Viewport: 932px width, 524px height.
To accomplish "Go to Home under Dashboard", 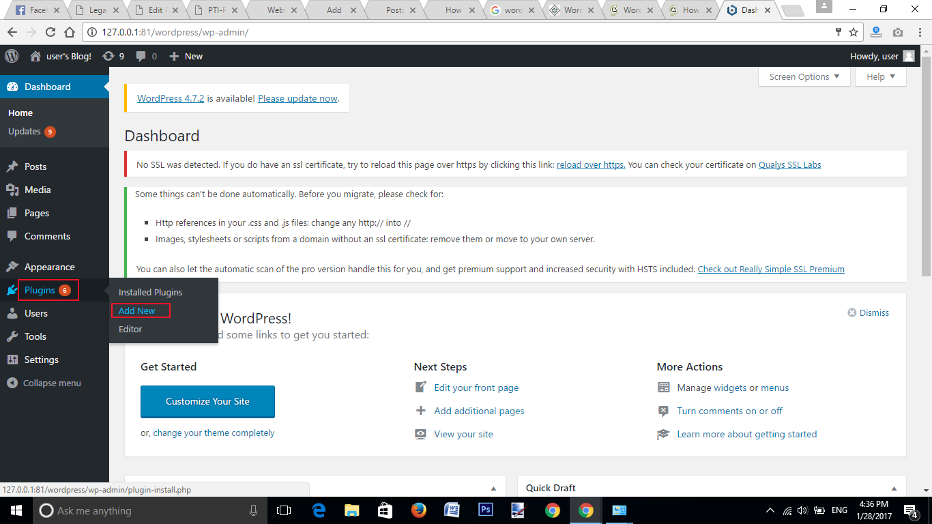I will (20, 113).
